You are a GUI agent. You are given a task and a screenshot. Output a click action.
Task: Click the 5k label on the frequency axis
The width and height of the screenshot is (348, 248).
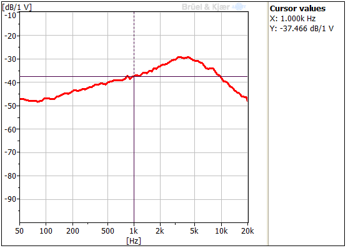[x=194, y=231]
